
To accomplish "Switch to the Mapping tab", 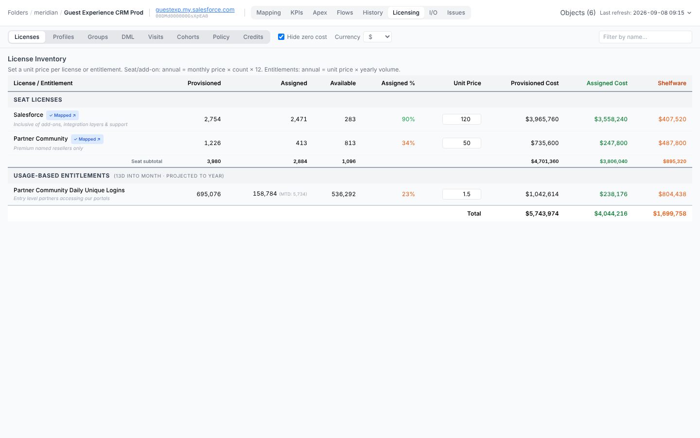I will tap(268, 13).
